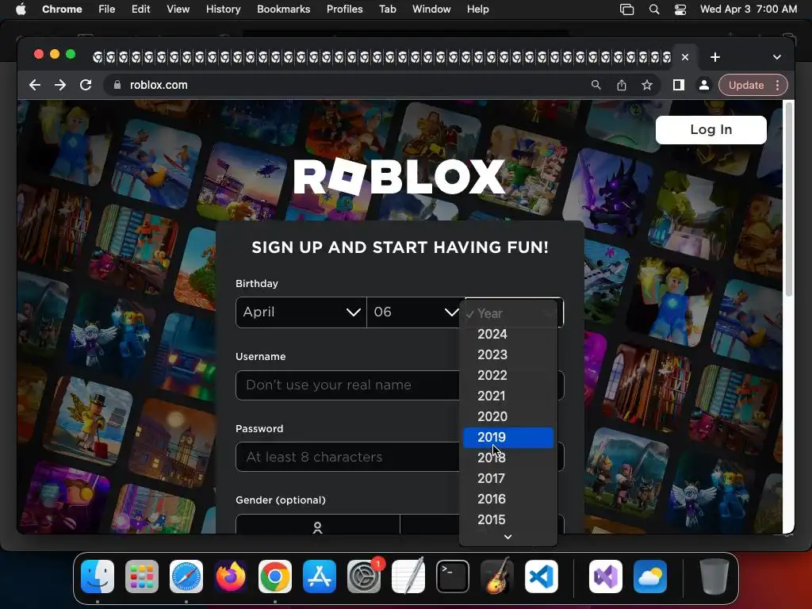Open the View menu
Viewport: 812px width, 609px height.
coord(178,10)
